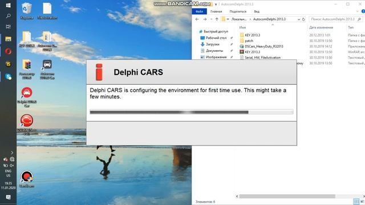Select the Delphi Cars red car desktop shortcut
This screenshot has width=365, height=205.
(x=27, y=97)
